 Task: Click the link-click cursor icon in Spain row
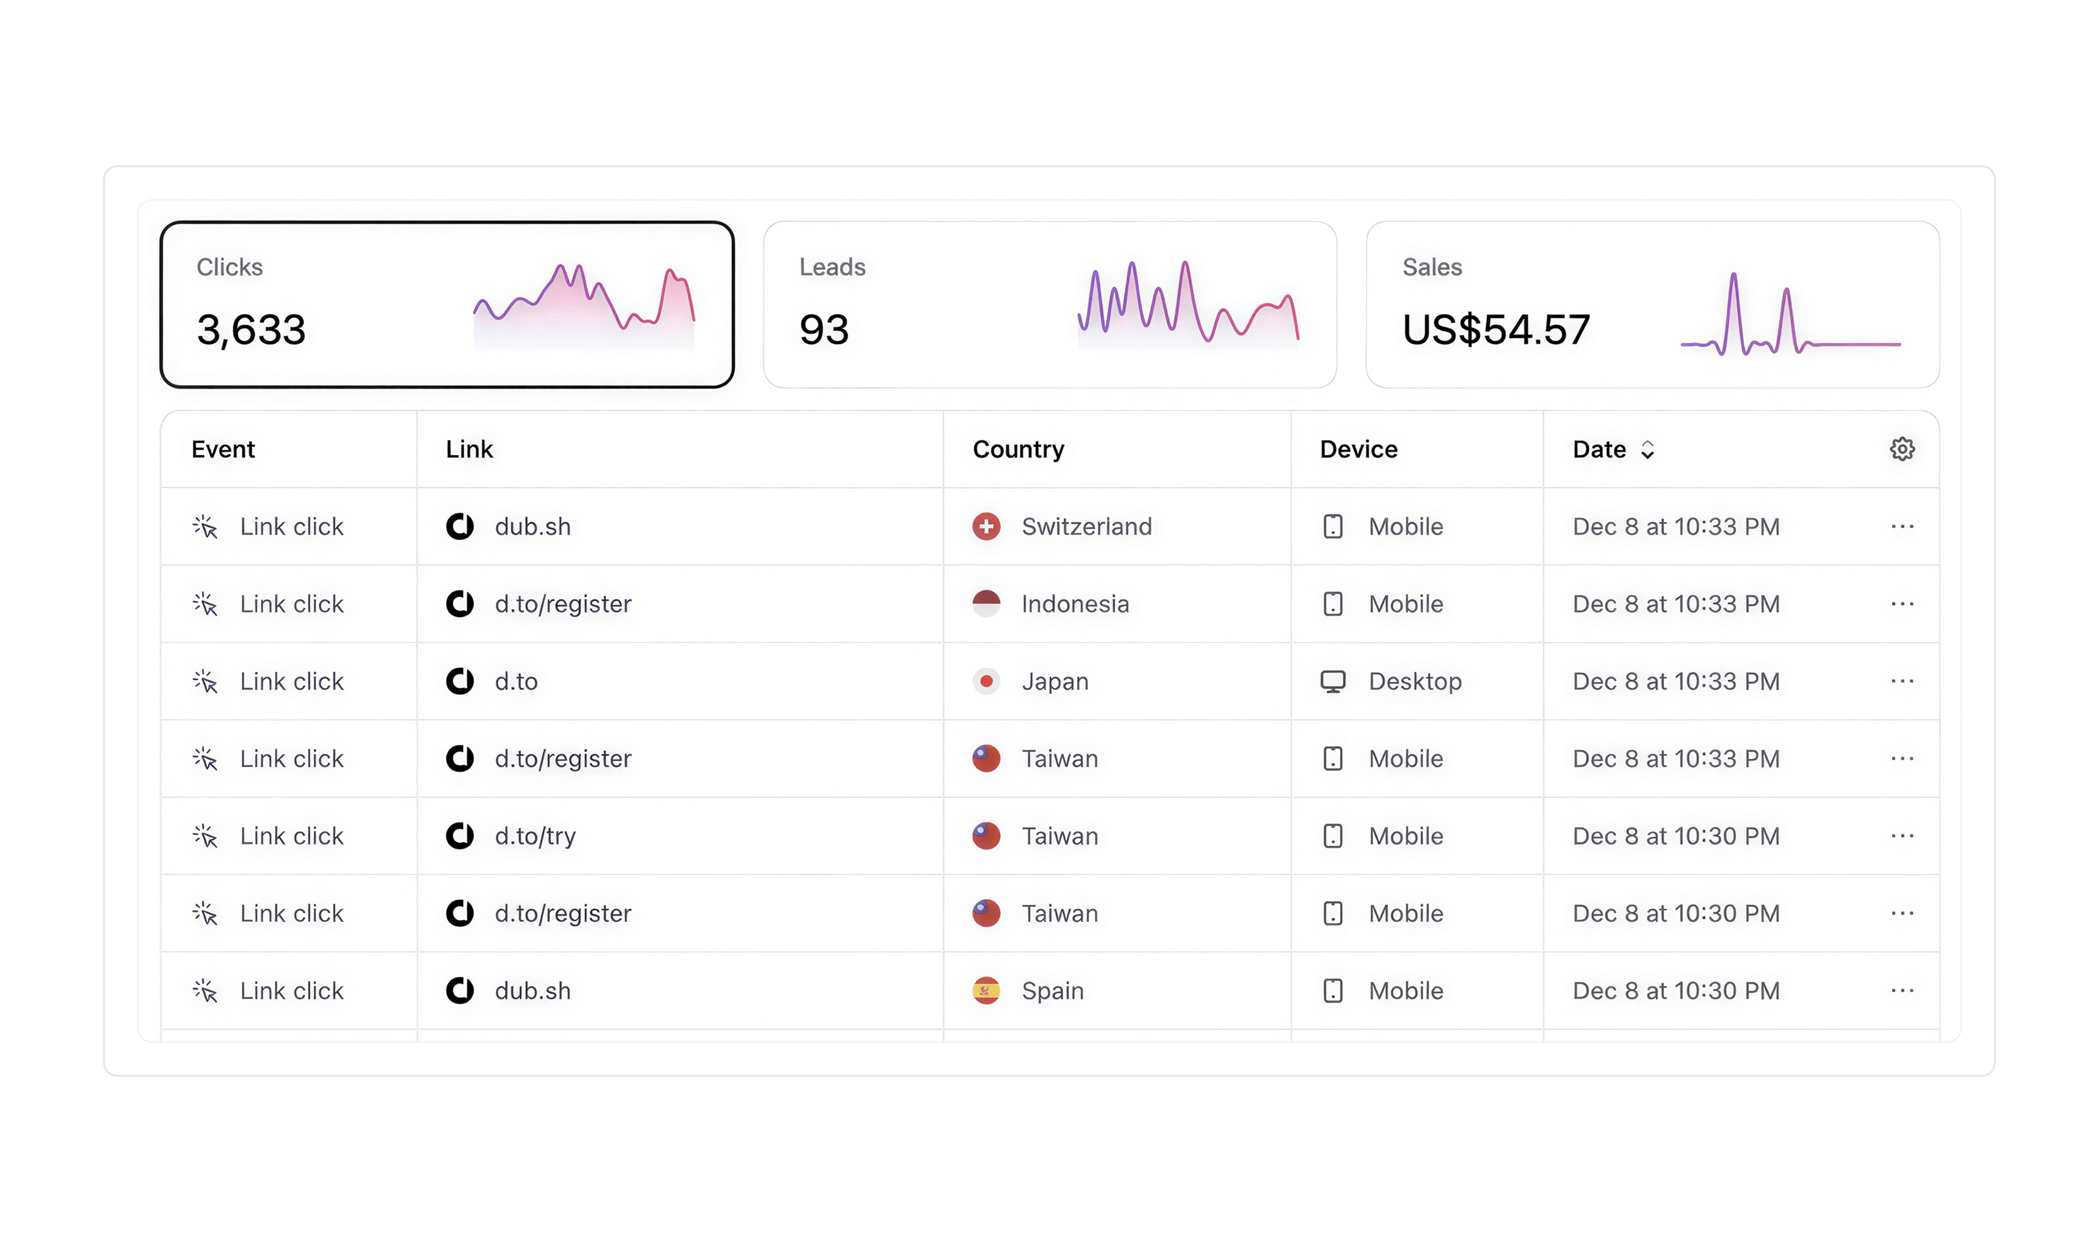click(x=205, y=990)
